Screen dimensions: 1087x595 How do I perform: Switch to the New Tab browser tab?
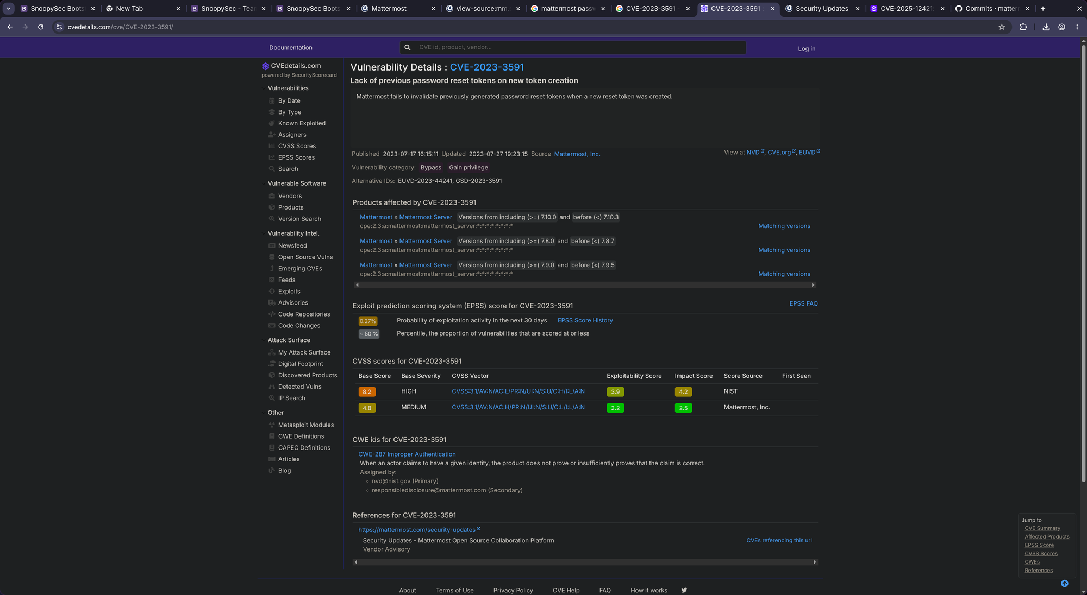(x=142, y=9)
